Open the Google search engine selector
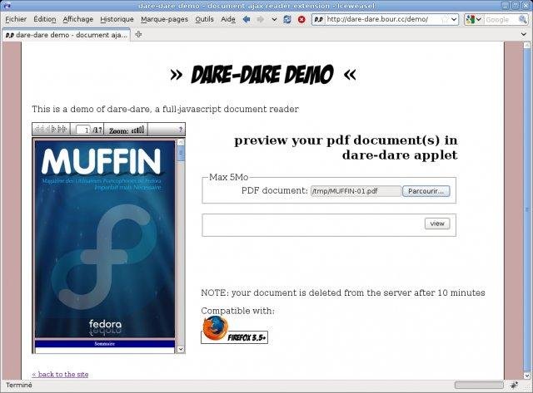This screenshot has width=533, height=393. pos(474,20)
